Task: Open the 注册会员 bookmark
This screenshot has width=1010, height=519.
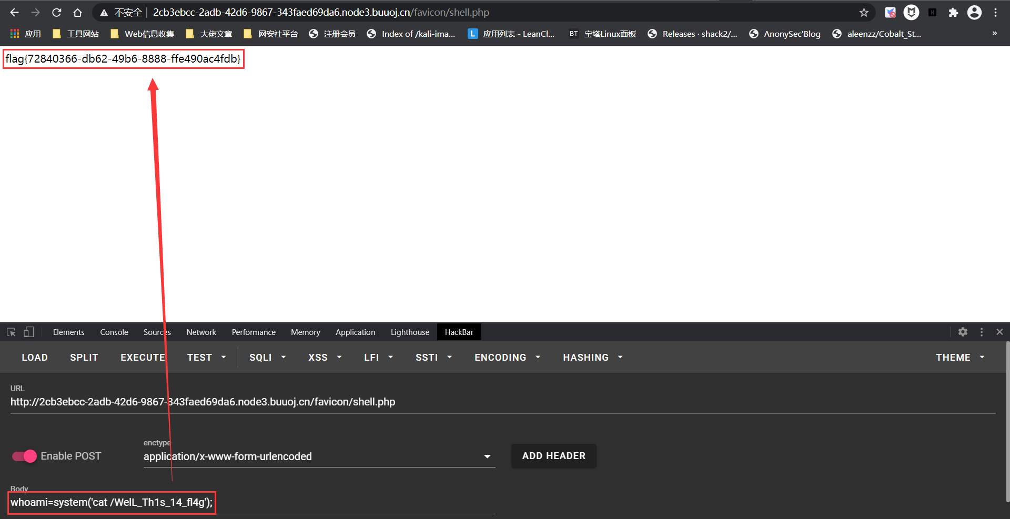Action: [x=332, y=34]
